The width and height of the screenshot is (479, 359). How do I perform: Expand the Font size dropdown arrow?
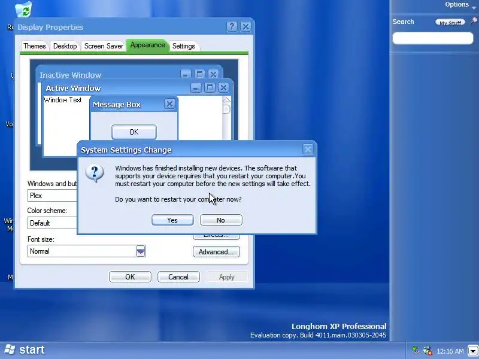pos(141,251)
